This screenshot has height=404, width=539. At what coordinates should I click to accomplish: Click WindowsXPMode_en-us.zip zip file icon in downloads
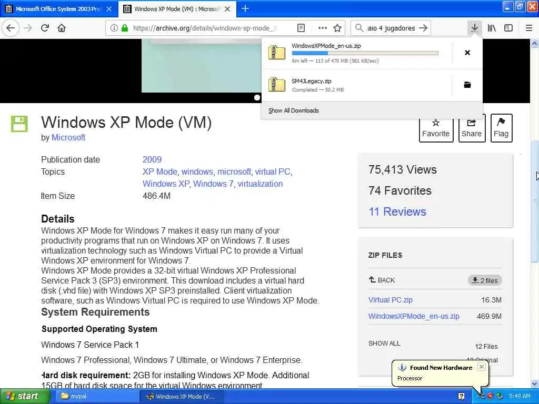277,53
